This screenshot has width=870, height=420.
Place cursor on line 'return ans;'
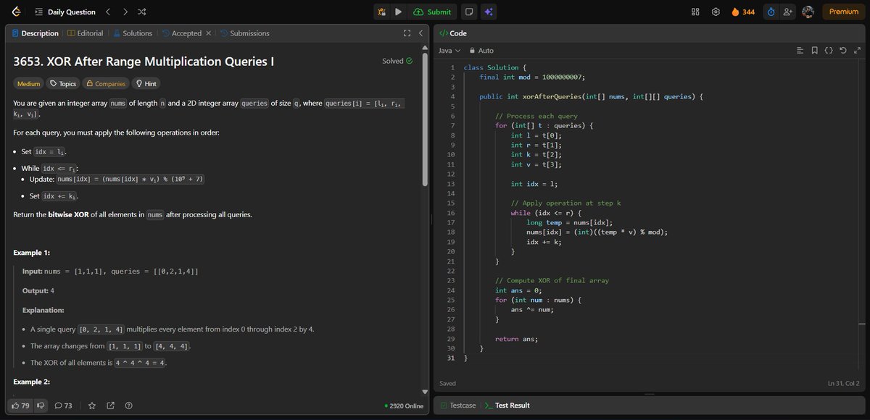click(516, 339)
